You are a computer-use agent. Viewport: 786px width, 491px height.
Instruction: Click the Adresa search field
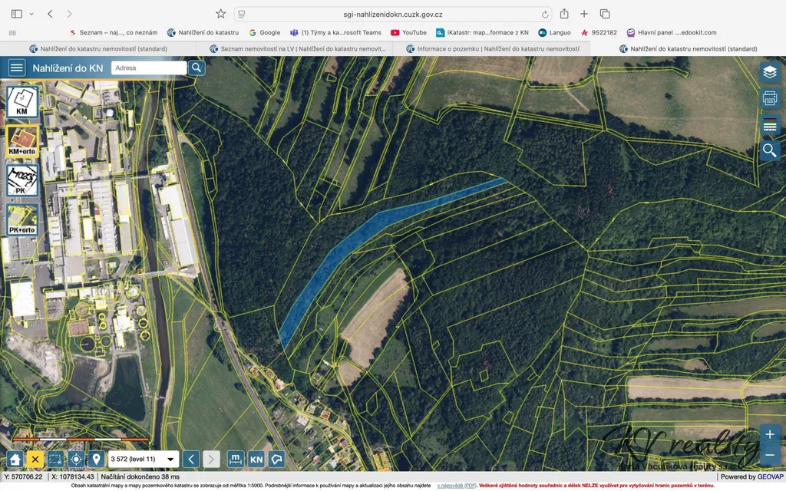click(x=149, y=68)
